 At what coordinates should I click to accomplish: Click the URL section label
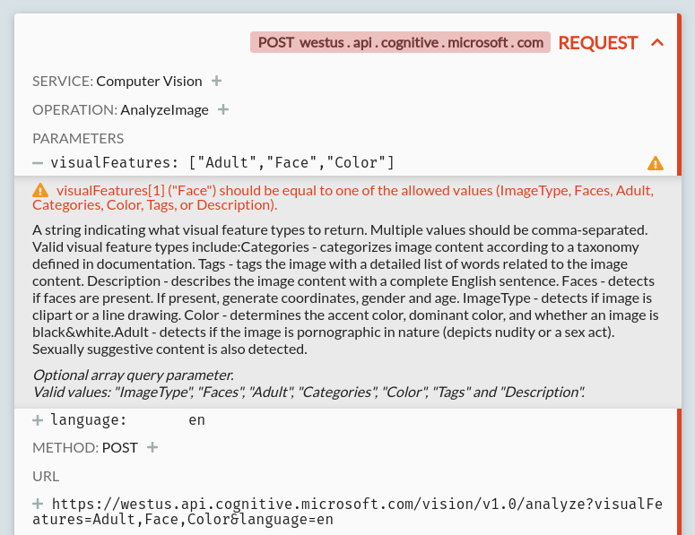coord(46,476)
